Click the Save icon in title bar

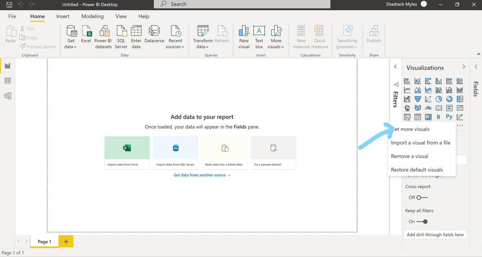tap(9, 5)
